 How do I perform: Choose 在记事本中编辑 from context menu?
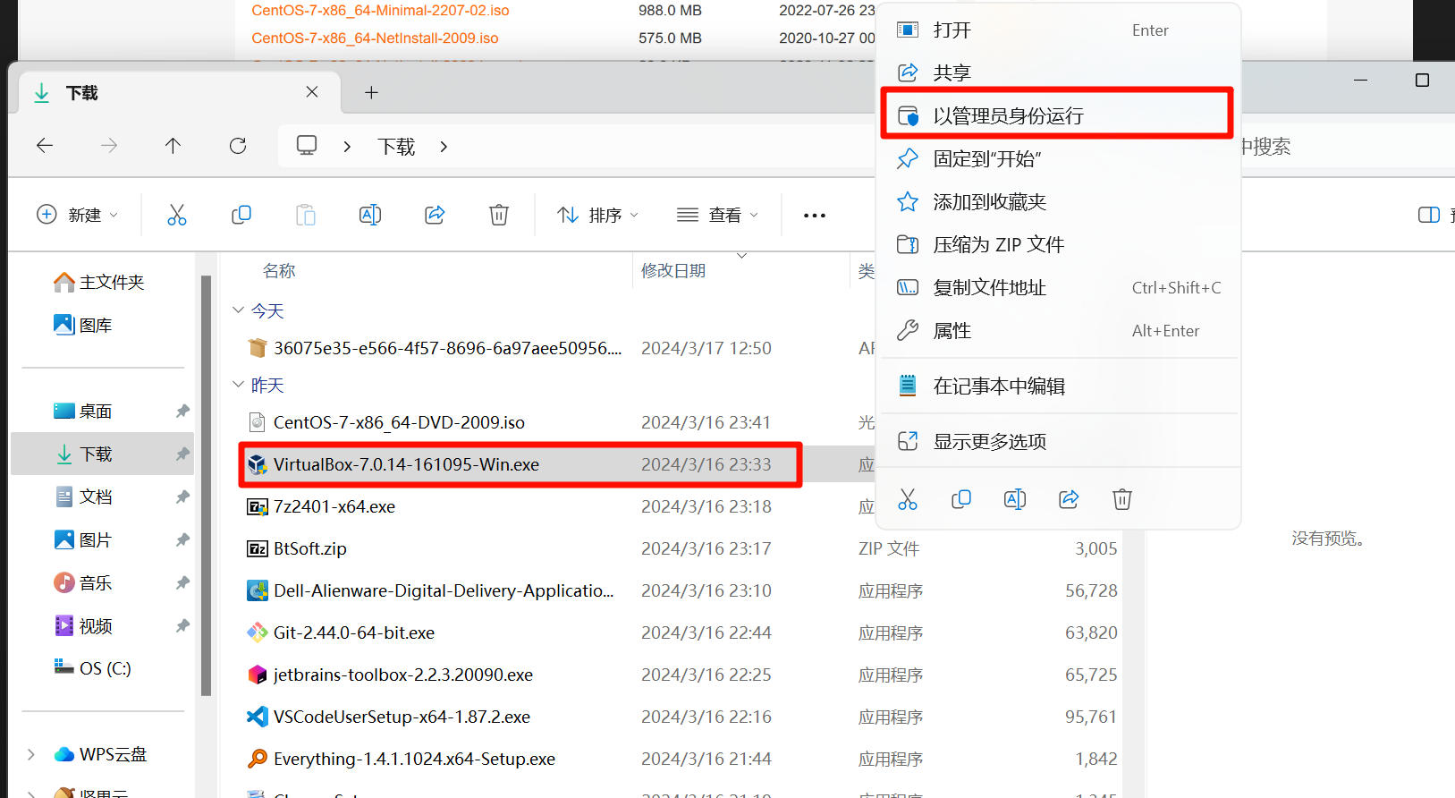(x=1061, y=386)
